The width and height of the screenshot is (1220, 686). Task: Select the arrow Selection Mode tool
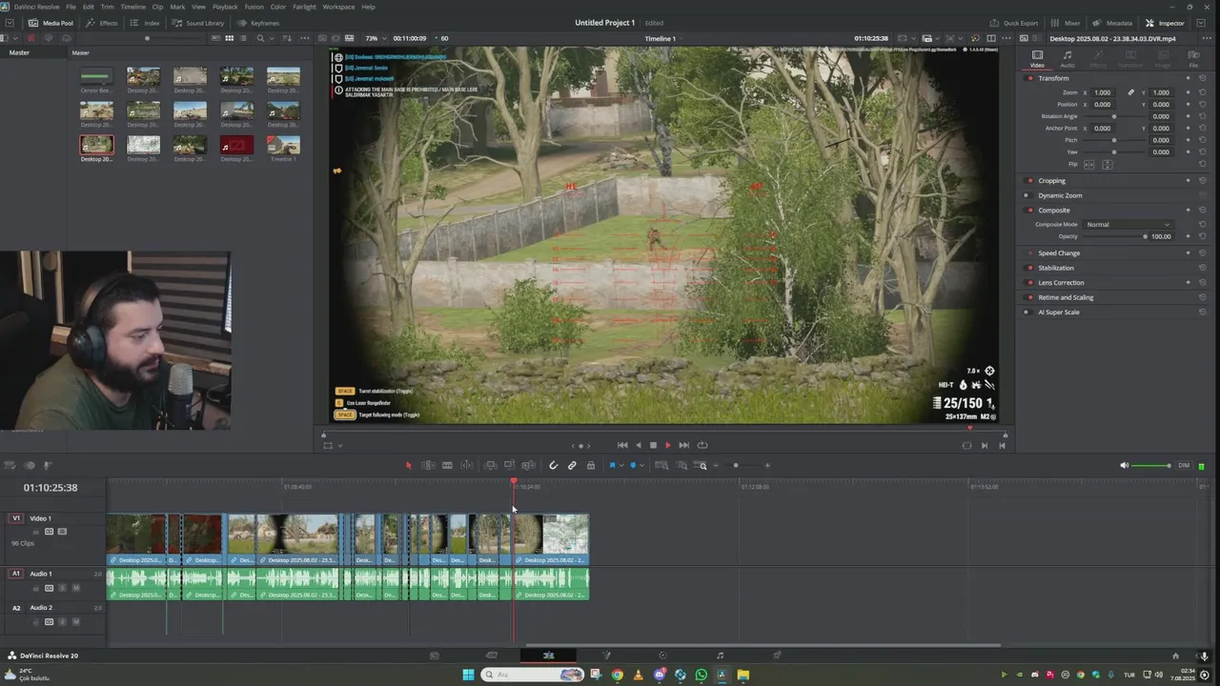coord(409,465)
